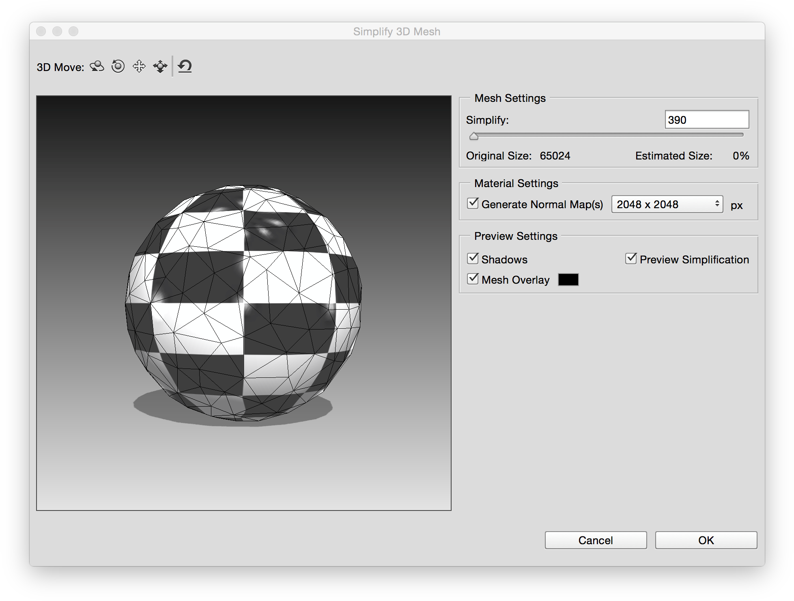Select the 3D Slide tool icon
Viewport: 794px width, 601px height.
[160, 66]
